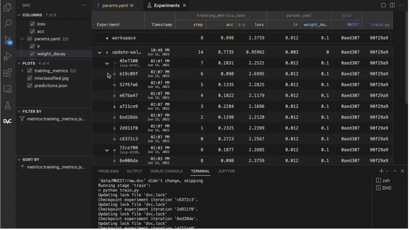The image size is (410, 230).
Task: Uncheck the misclassified.jpg plot checkbox
Action: pyautogui.click(x=29, y=78)
